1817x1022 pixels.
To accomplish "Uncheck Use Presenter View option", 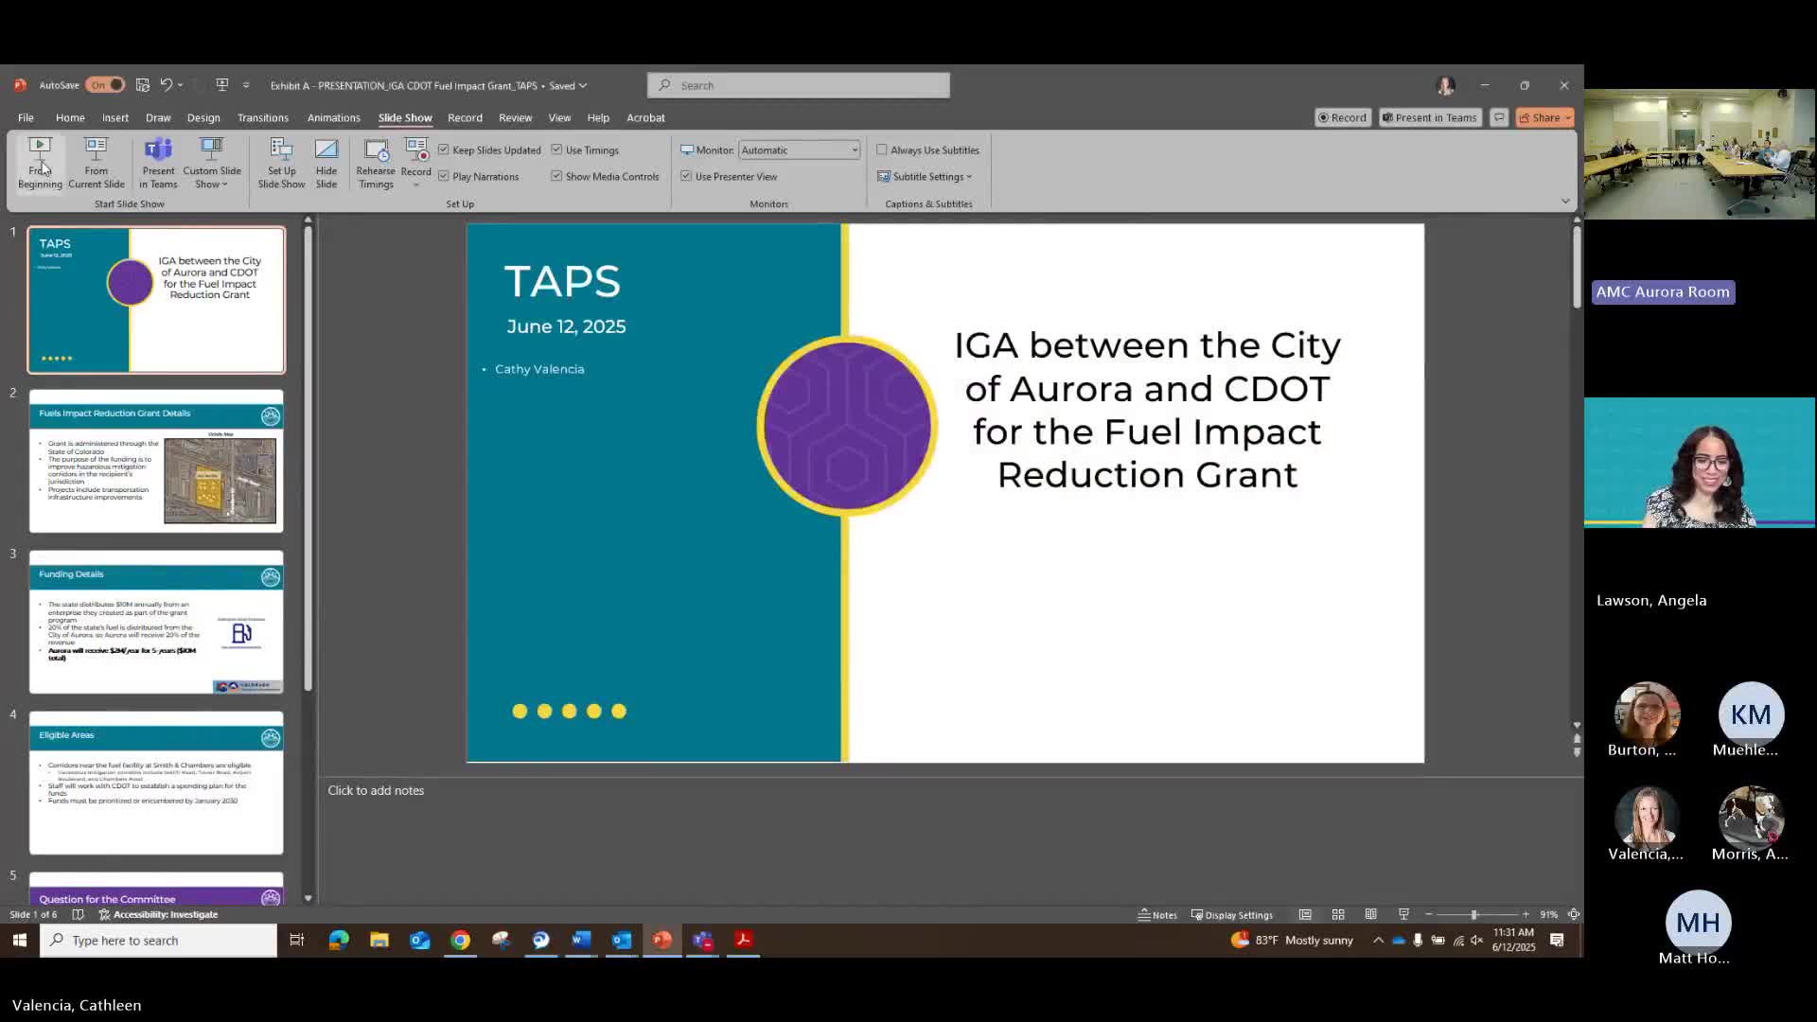I will (x=686, y=176).
